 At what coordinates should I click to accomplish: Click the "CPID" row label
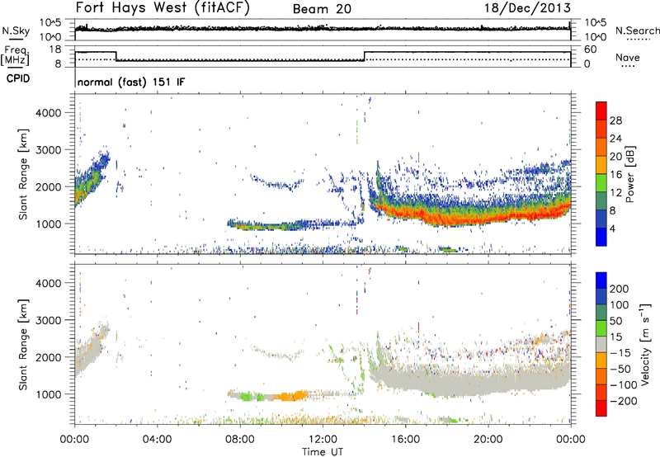pyautogui.click(x=18, y=78)
